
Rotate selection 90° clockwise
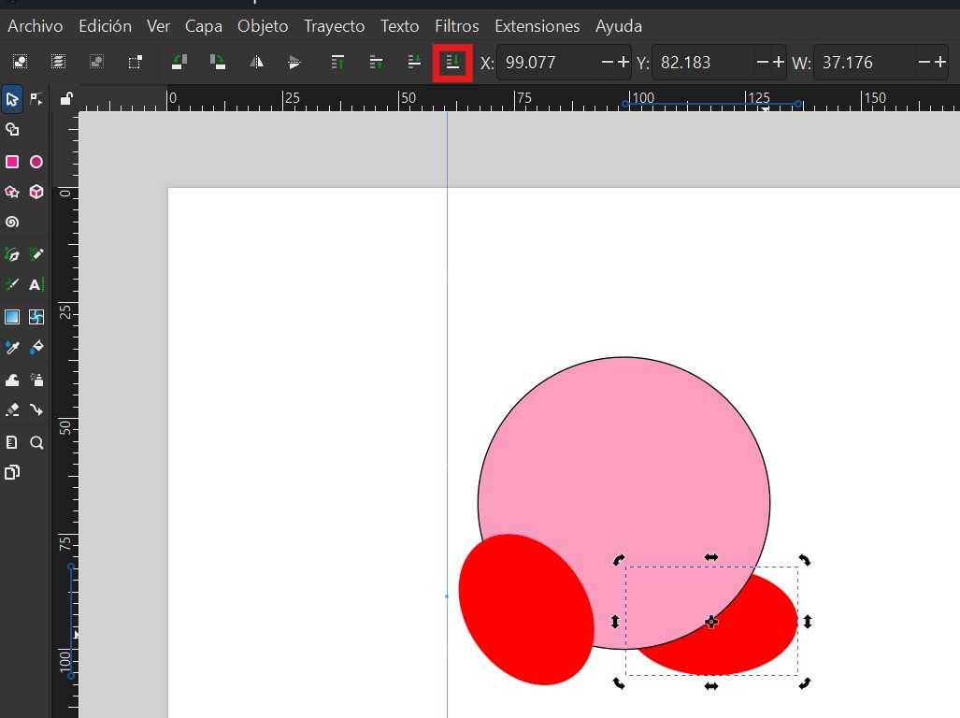pyautogui.click(x=218, y=62)
